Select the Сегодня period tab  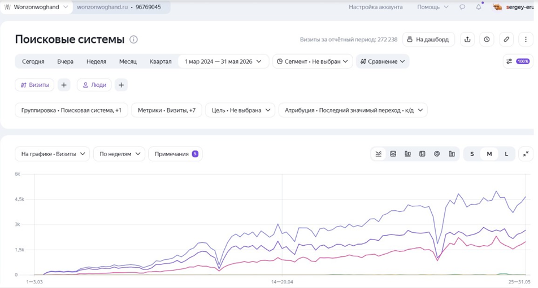[x=33, y=61]
